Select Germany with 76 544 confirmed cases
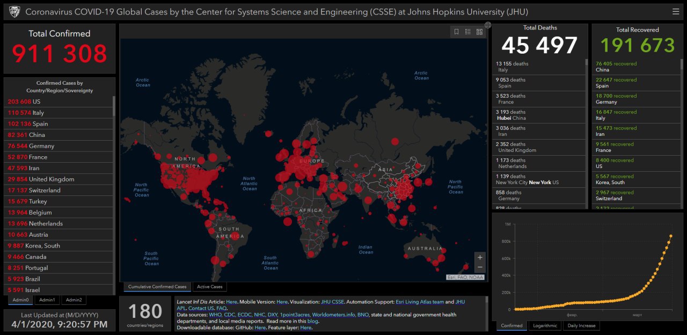 [x=59, y=146]
